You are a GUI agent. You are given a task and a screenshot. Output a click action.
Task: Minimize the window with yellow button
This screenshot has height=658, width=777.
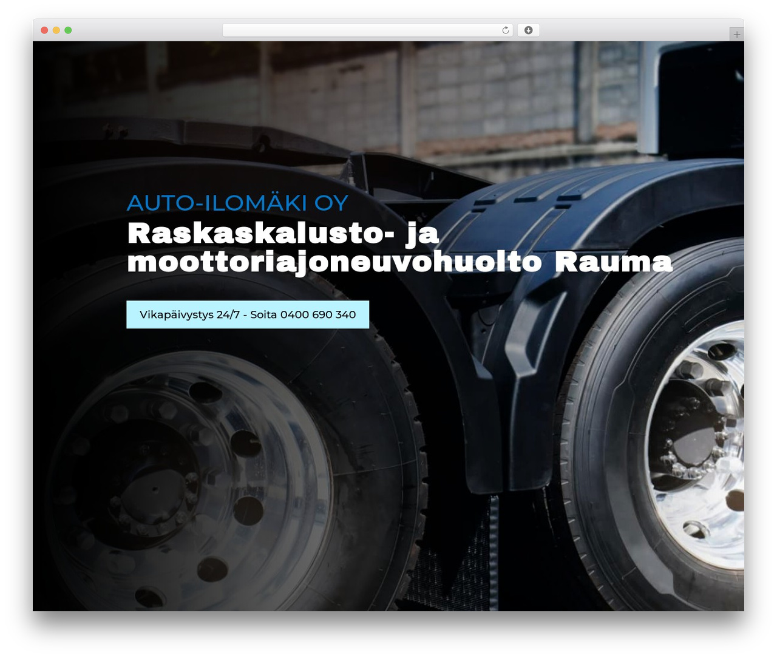[56, 30]
